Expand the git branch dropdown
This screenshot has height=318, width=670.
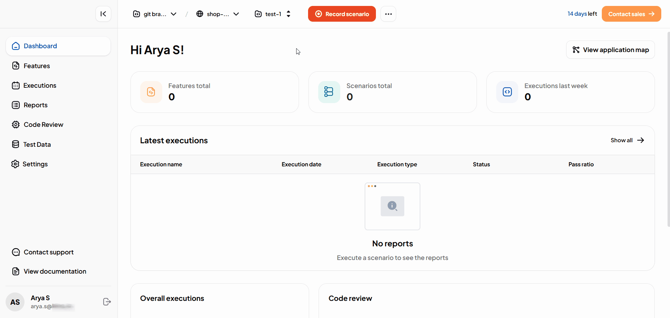click(174, 14)
